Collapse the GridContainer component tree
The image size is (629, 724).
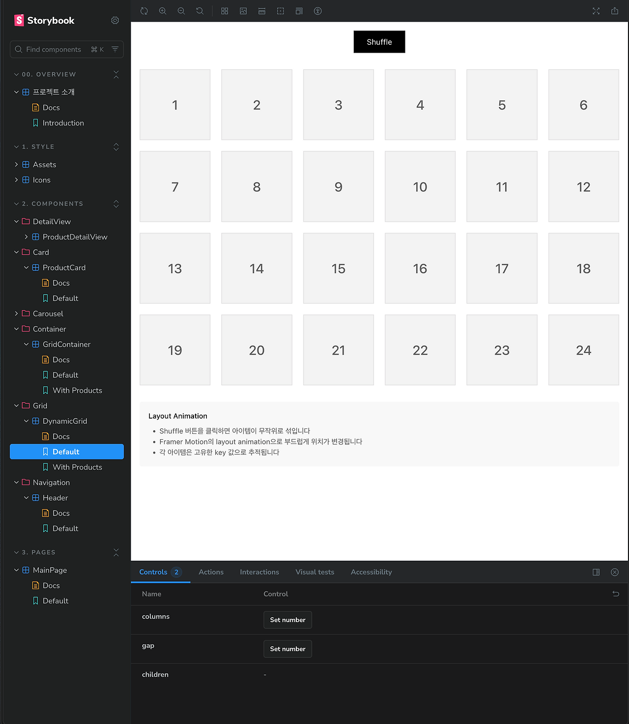point(27,344)
